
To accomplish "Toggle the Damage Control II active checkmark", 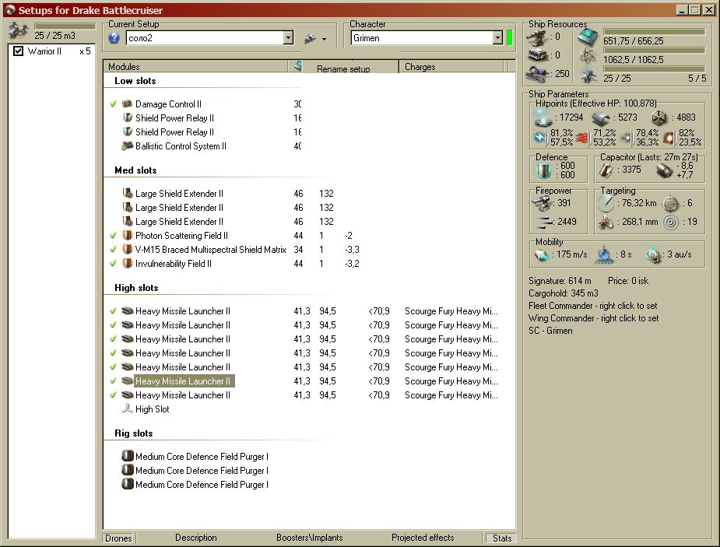I will pos(114,104).
